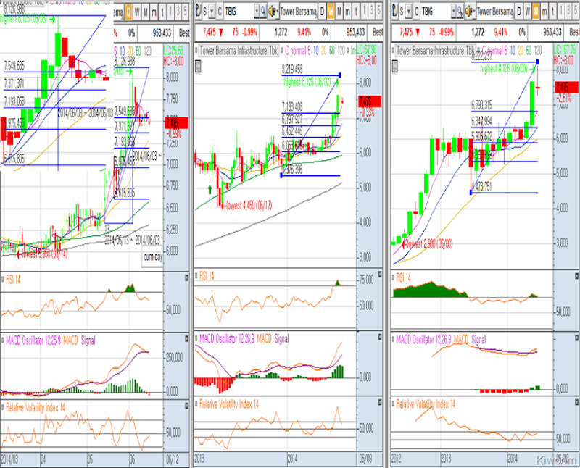This screenshot has width=580, height=468.
Task: Click the C button in middle weekly chart toolbar
Action: (220, 12)
